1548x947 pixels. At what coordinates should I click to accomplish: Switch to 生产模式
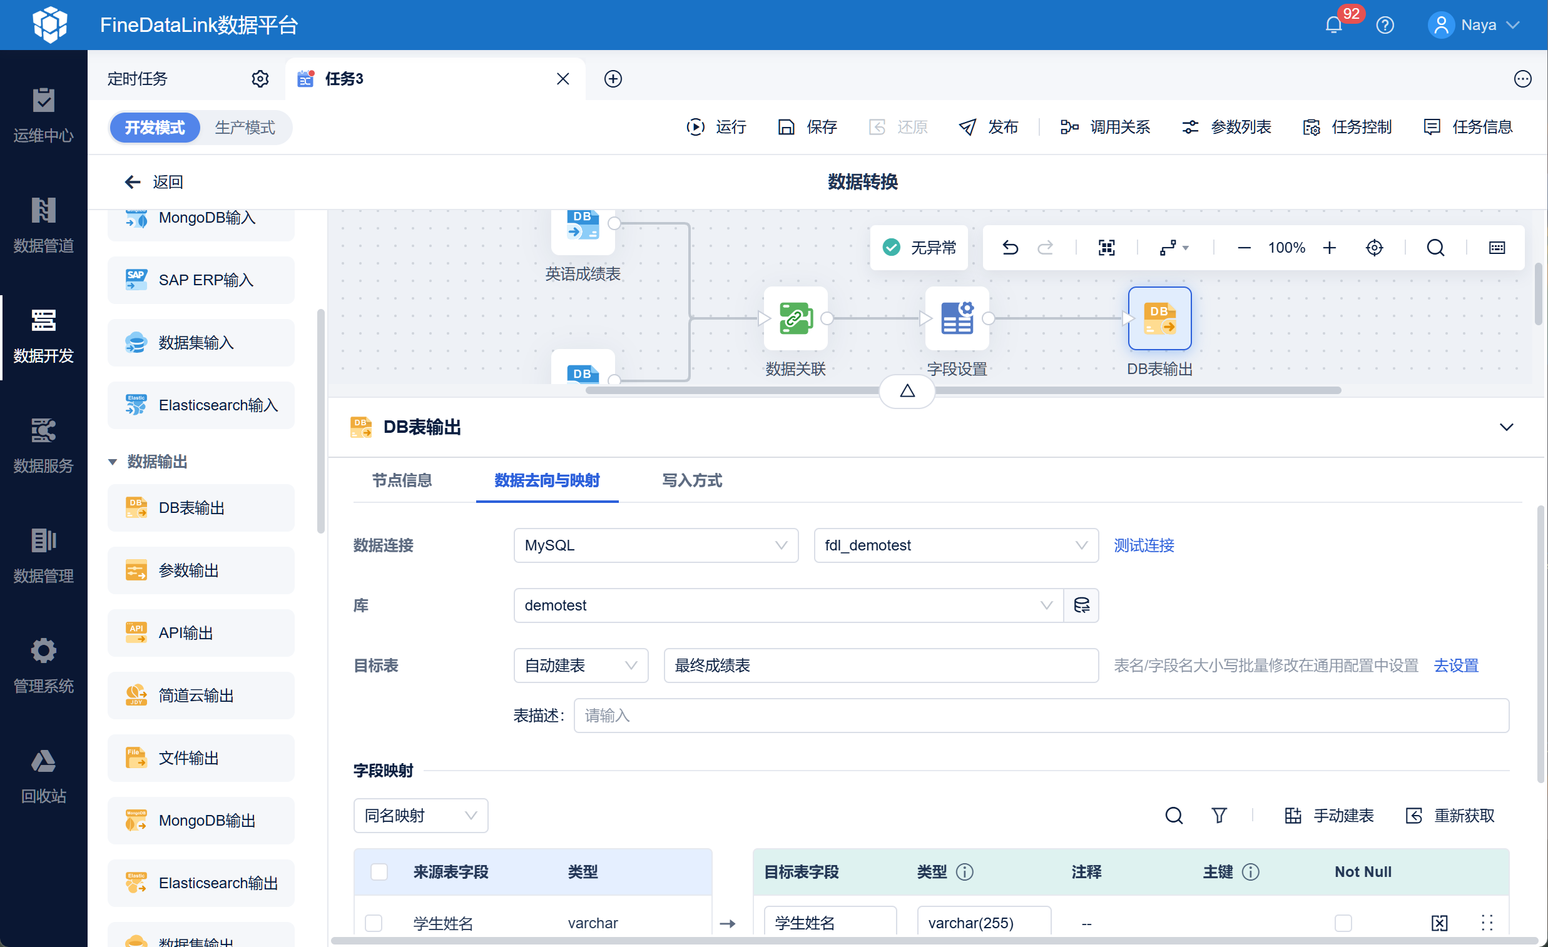245,128
